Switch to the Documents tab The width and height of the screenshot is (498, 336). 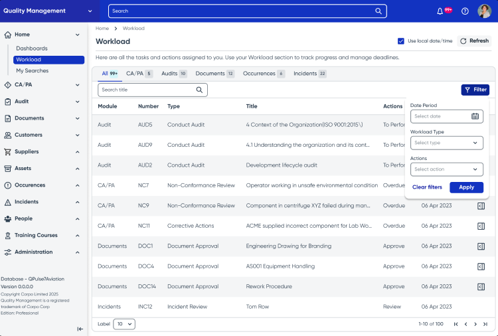pos(214,74)
